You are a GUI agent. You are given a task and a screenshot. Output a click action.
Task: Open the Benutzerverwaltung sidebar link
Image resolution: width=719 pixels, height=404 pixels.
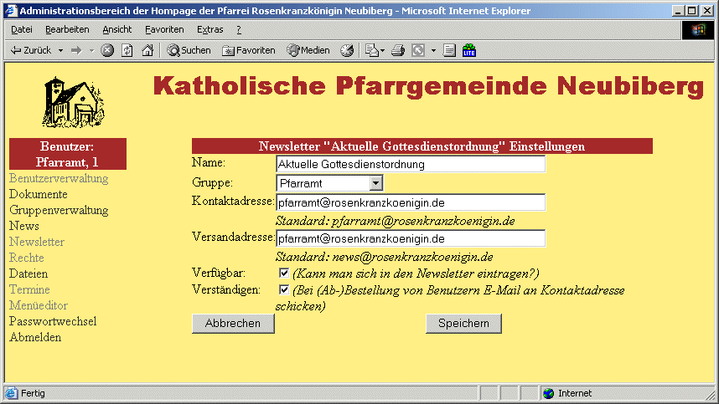tap(59, 178)
